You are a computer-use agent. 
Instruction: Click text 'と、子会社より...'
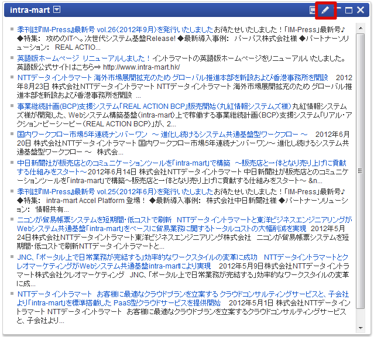tap(40, 321)
